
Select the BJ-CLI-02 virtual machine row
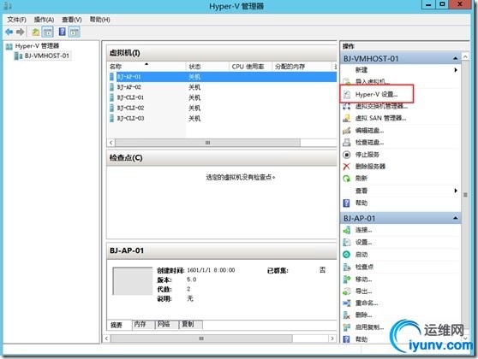pyautogui.click(x=222, y=108)
